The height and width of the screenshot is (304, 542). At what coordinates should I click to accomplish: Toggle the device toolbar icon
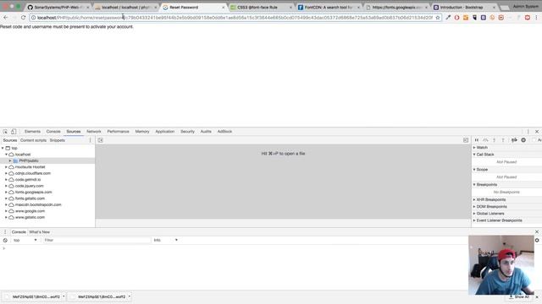[14, 132]
